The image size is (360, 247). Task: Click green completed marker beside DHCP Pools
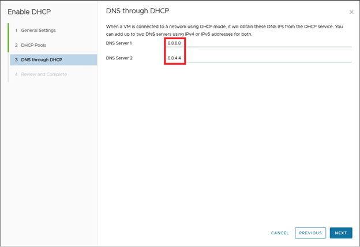tap(8, 45)
